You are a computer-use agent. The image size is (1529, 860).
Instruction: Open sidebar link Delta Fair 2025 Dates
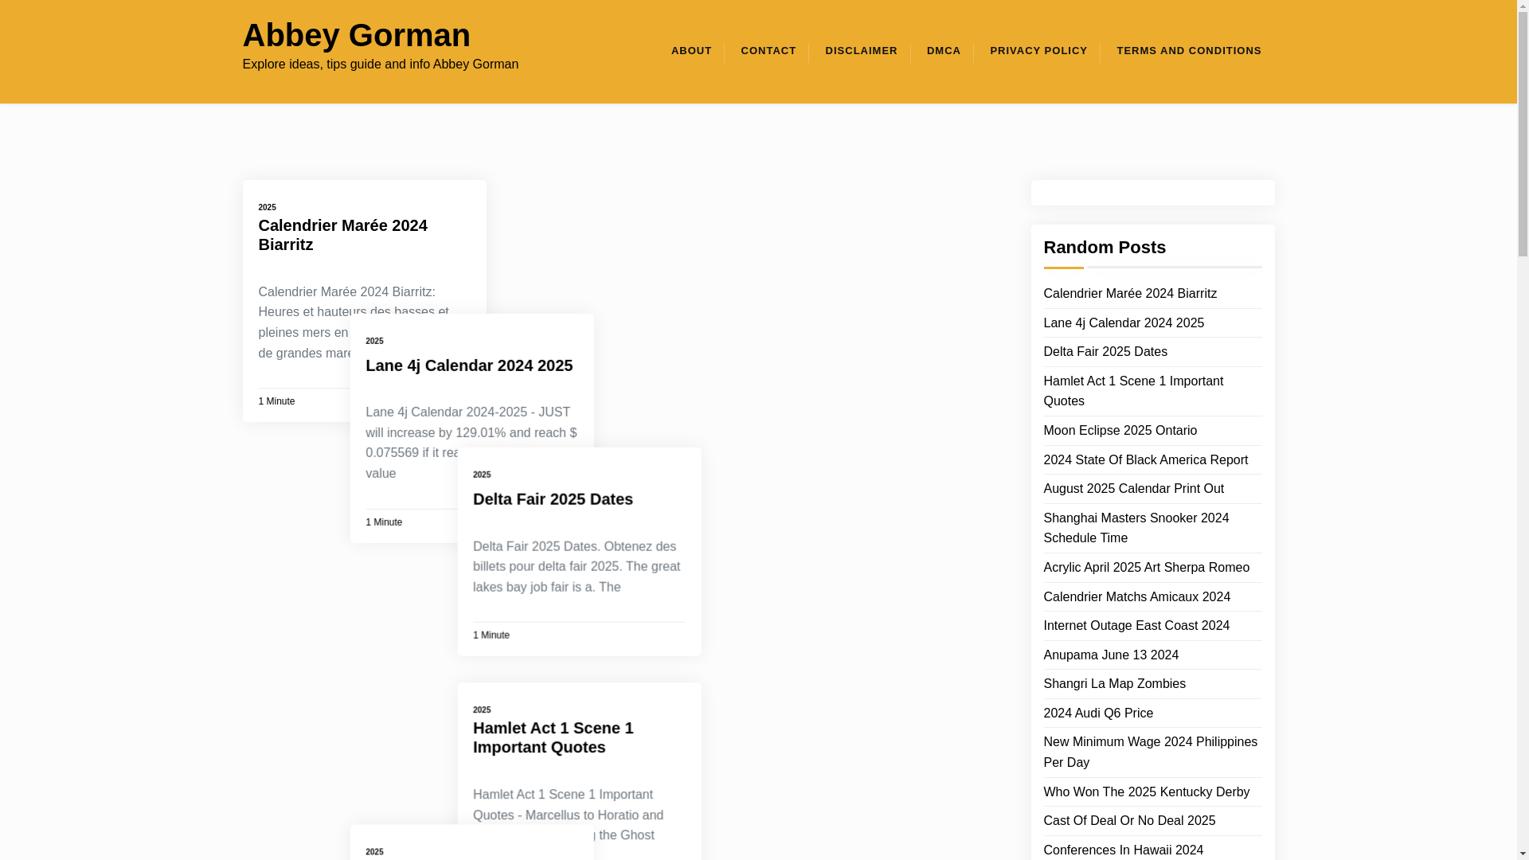[x=1105, y=351]
